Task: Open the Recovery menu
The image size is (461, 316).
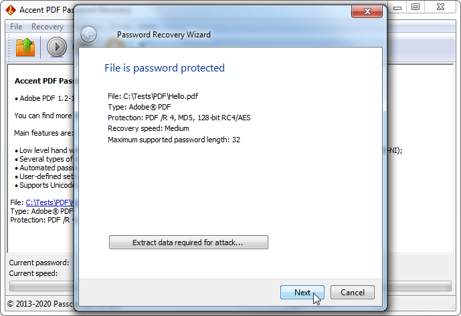Action: (x=48, y=27)
